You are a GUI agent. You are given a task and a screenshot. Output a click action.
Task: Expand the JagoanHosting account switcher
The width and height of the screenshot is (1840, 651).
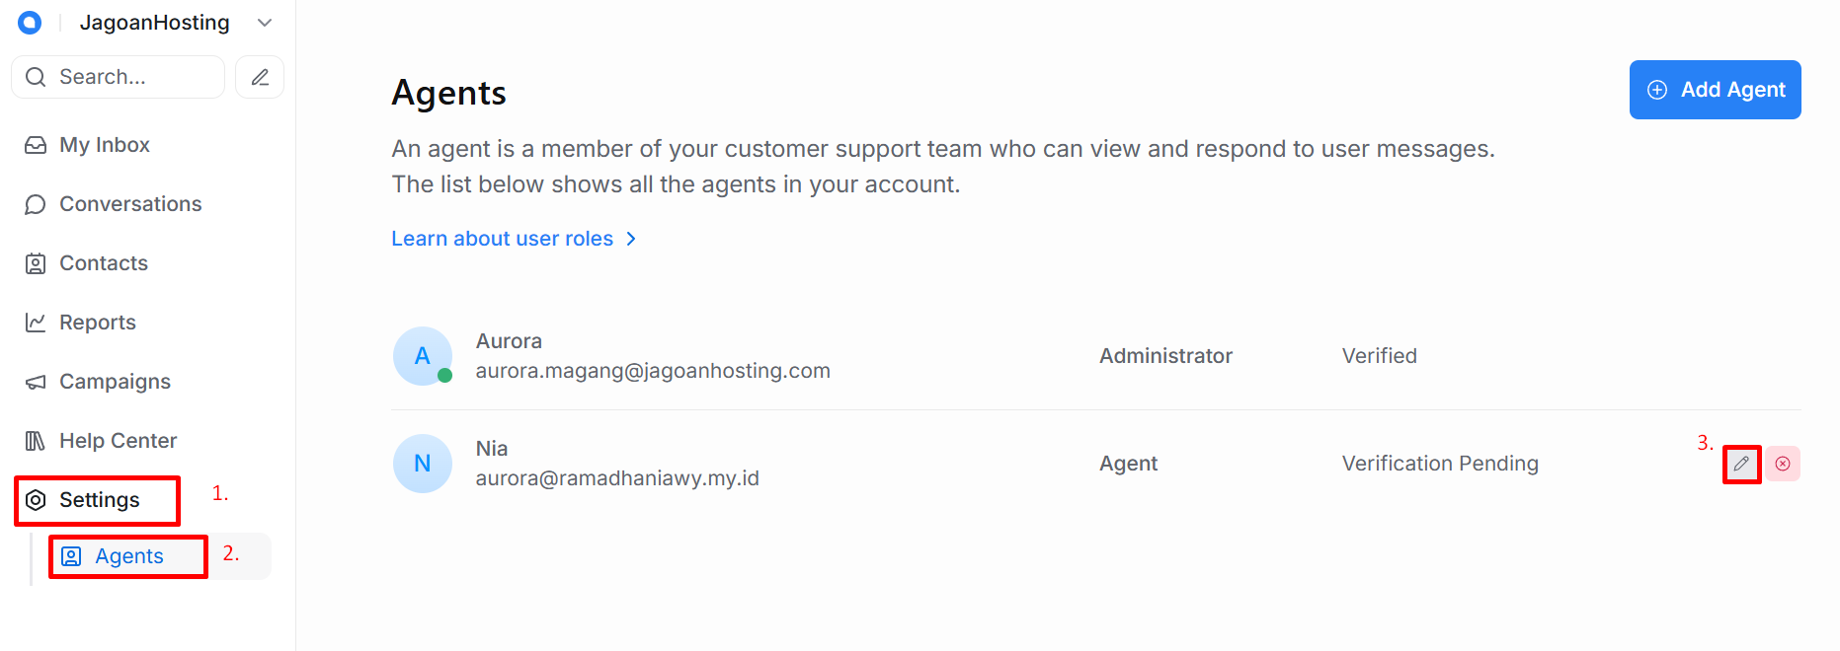pos(264,22)
